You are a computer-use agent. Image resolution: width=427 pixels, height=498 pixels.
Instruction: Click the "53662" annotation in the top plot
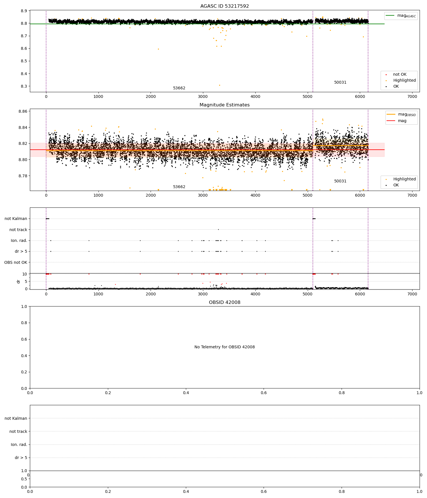coord(179,88)
